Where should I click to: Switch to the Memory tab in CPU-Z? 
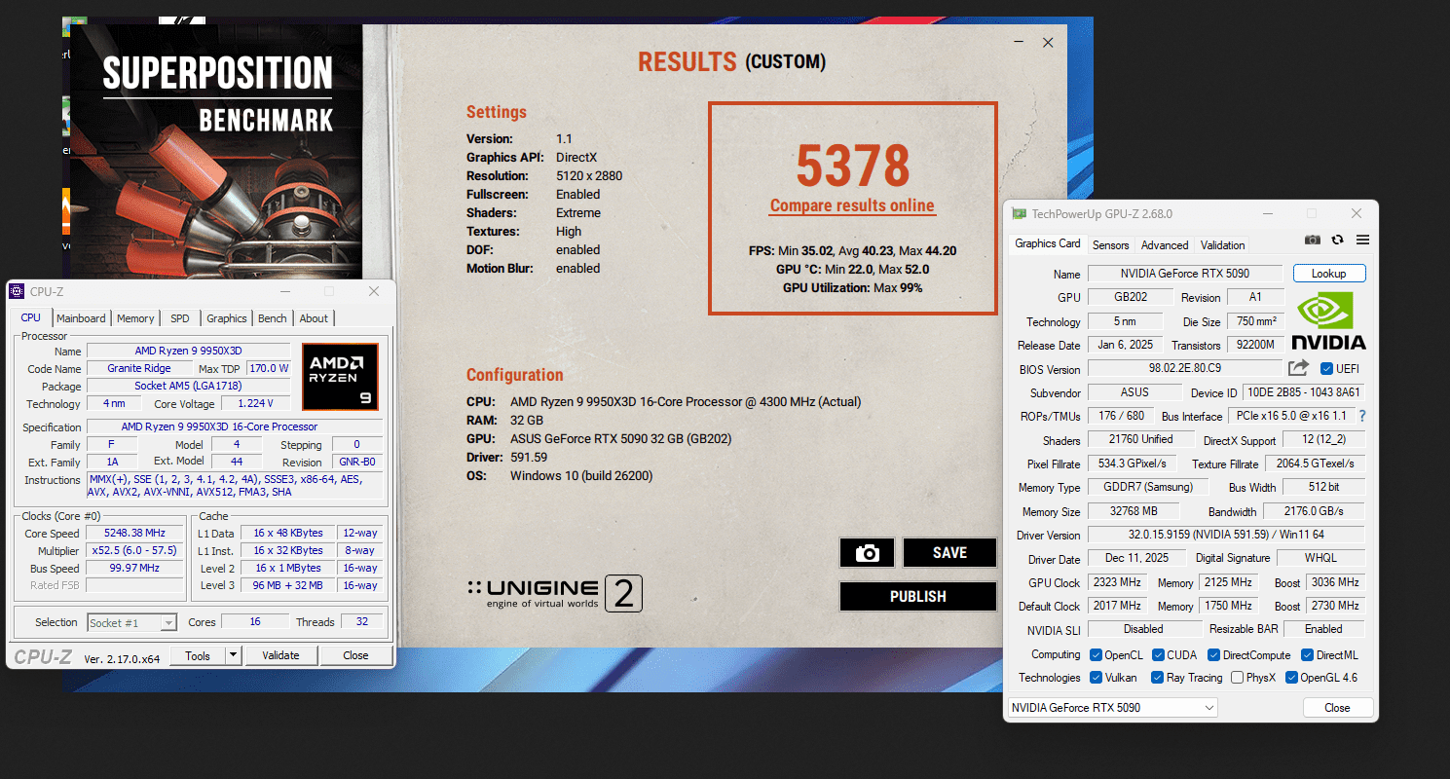pos(135,318)
